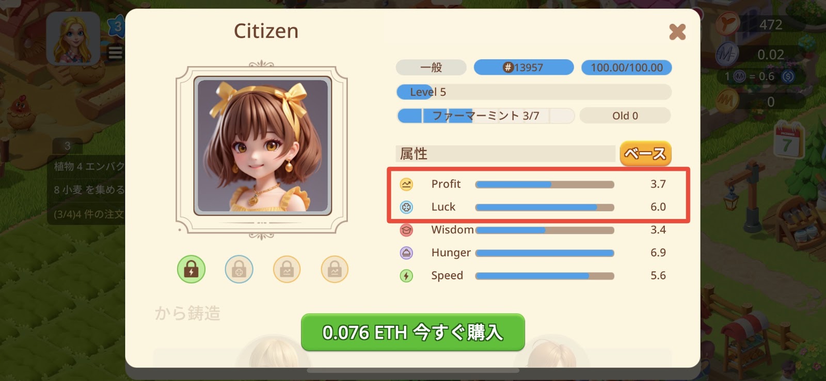Click the ファーマーミント 3/7 progress bar
This screenshot has height=381, width=826.
(485, 115)
